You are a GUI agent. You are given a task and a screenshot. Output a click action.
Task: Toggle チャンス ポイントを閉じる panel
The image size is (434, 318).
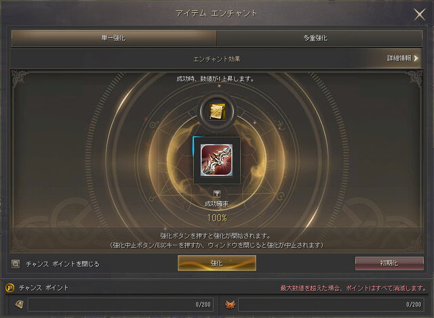(62, 264)
